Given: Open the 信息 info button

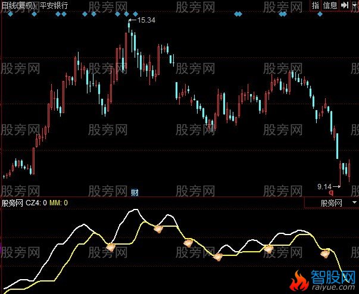Looking at the screenshot, I should click(x=330, y=5).
